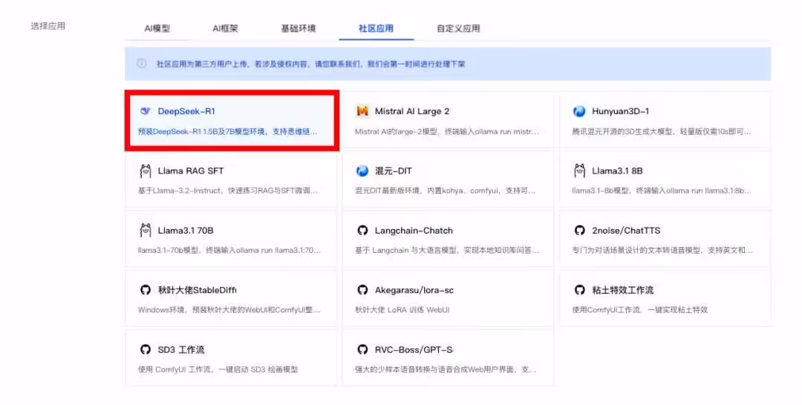
Task: Click the Llama3.1 8B llama icon
Action: (x=579, y=171)
